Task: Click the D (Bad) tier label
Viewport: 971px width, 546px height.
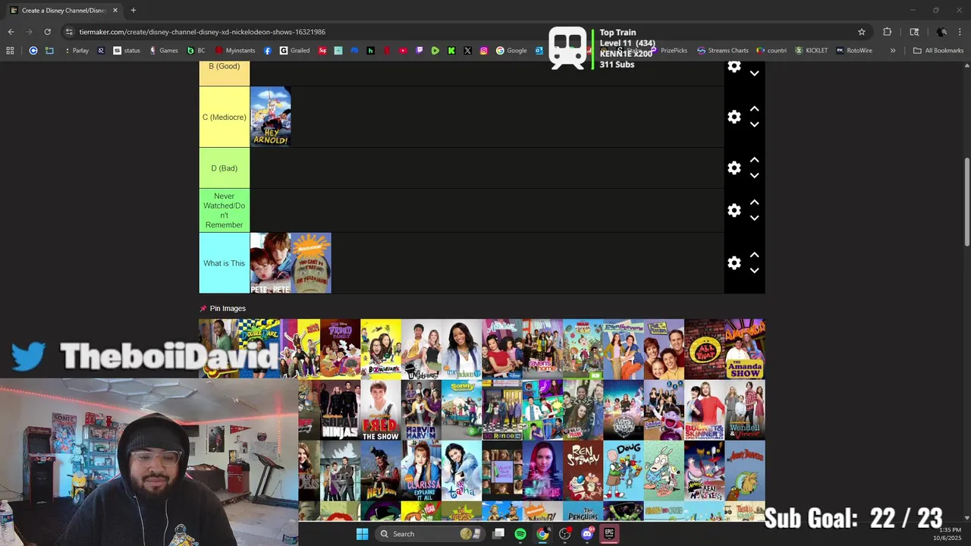Action: click(224, 168)
